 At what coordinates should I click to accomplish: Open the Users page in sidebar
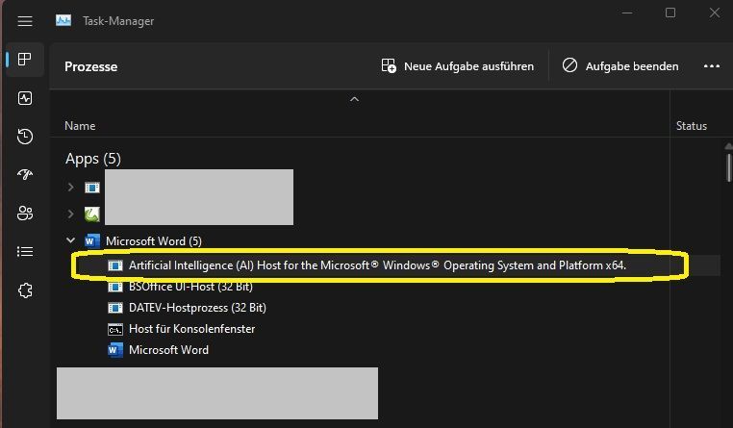click(x=25, y=214)
